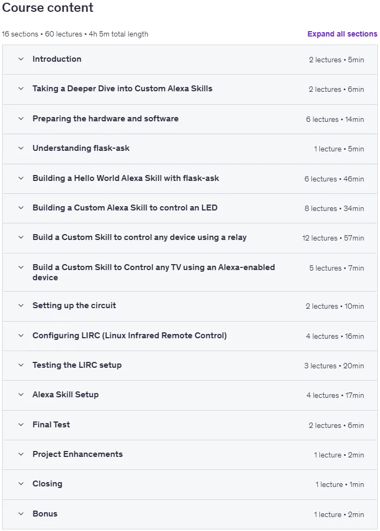
Task: Click the 12 lectures • 57min row summary
Action: pos(333,238)
